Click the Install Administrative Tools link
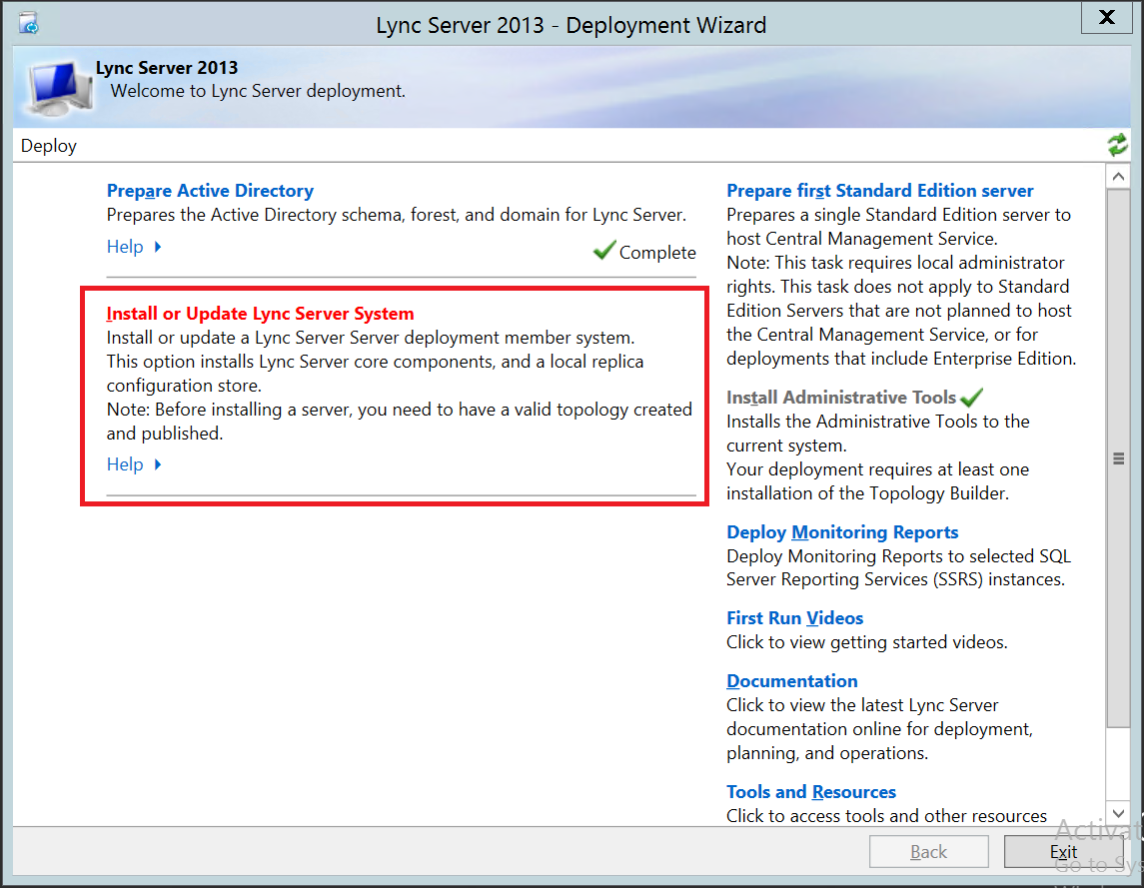Screen dimensions: 1144x888 (x=841, y=397)
